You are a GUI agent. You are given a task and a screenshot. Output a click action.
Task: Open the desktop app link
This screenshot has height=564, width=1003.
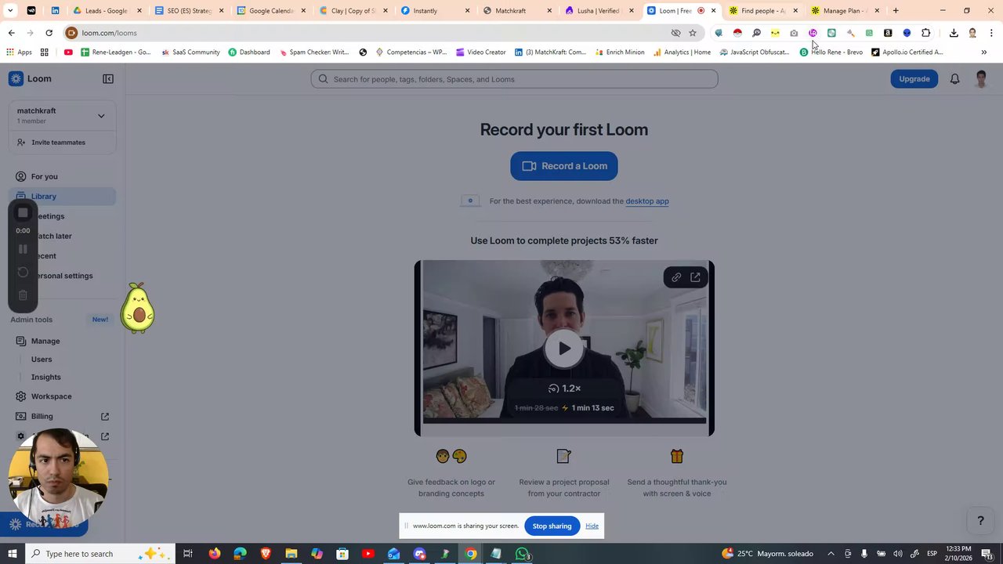(x=646, y=201)
